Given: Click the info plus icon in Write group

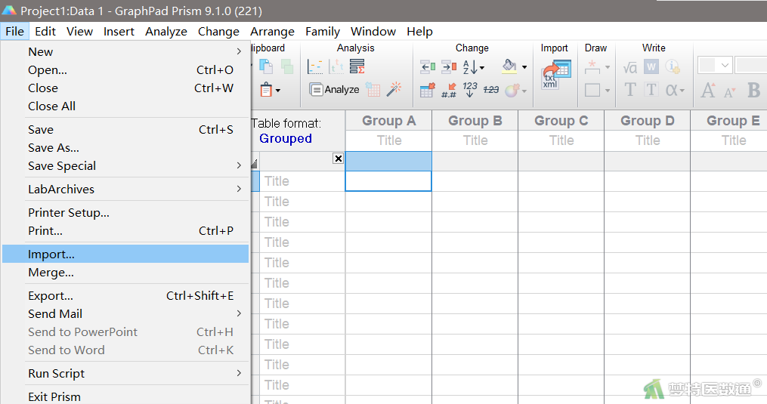Looking at the screenshot, I should click(673, 66).
